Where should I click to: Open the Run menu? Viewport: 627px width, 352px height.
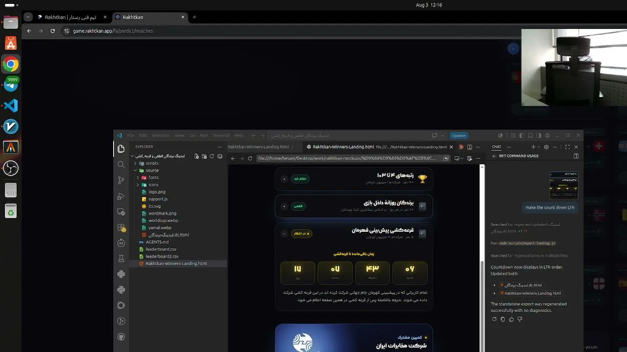pyautogui.click(x=204, y=135)
